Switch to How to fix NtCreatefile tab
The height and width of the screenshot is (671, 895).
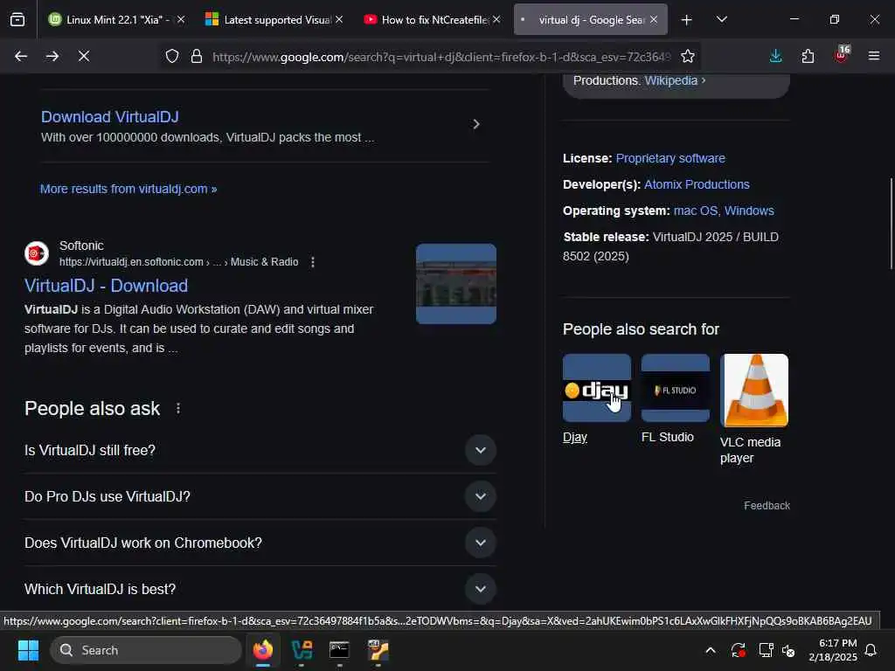click(x=433, y=20)
